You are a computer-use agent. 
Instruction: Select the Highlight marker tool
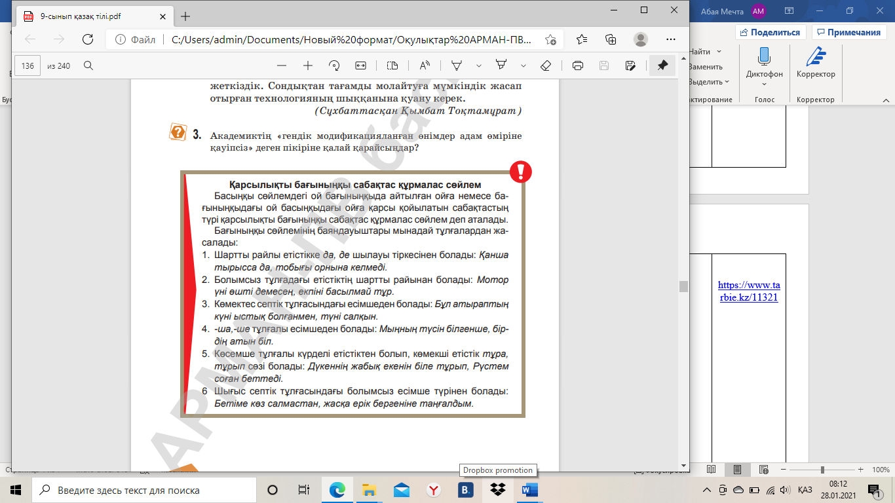click(501, 65)
